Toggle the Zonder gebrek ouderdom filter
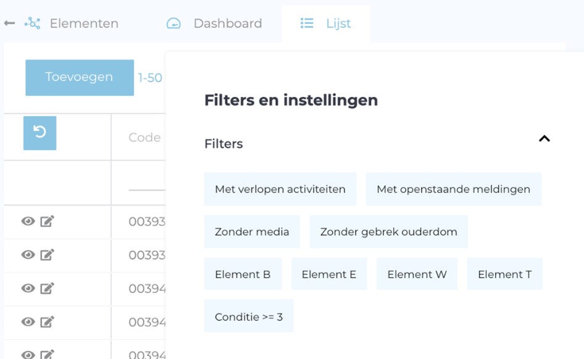This screenshot has height=359, width=584. coord(388,231)
